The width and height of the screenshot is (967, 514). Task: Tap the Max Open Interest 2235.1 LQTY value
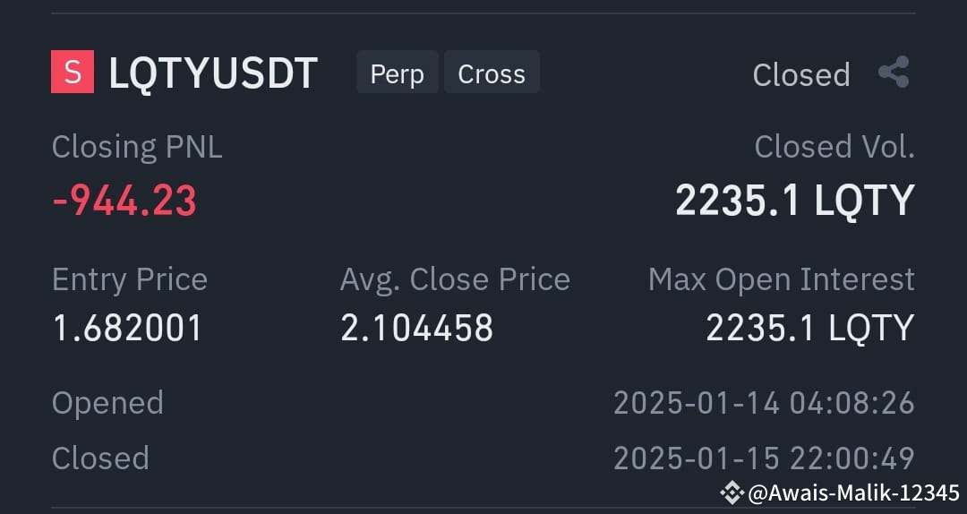810,328
